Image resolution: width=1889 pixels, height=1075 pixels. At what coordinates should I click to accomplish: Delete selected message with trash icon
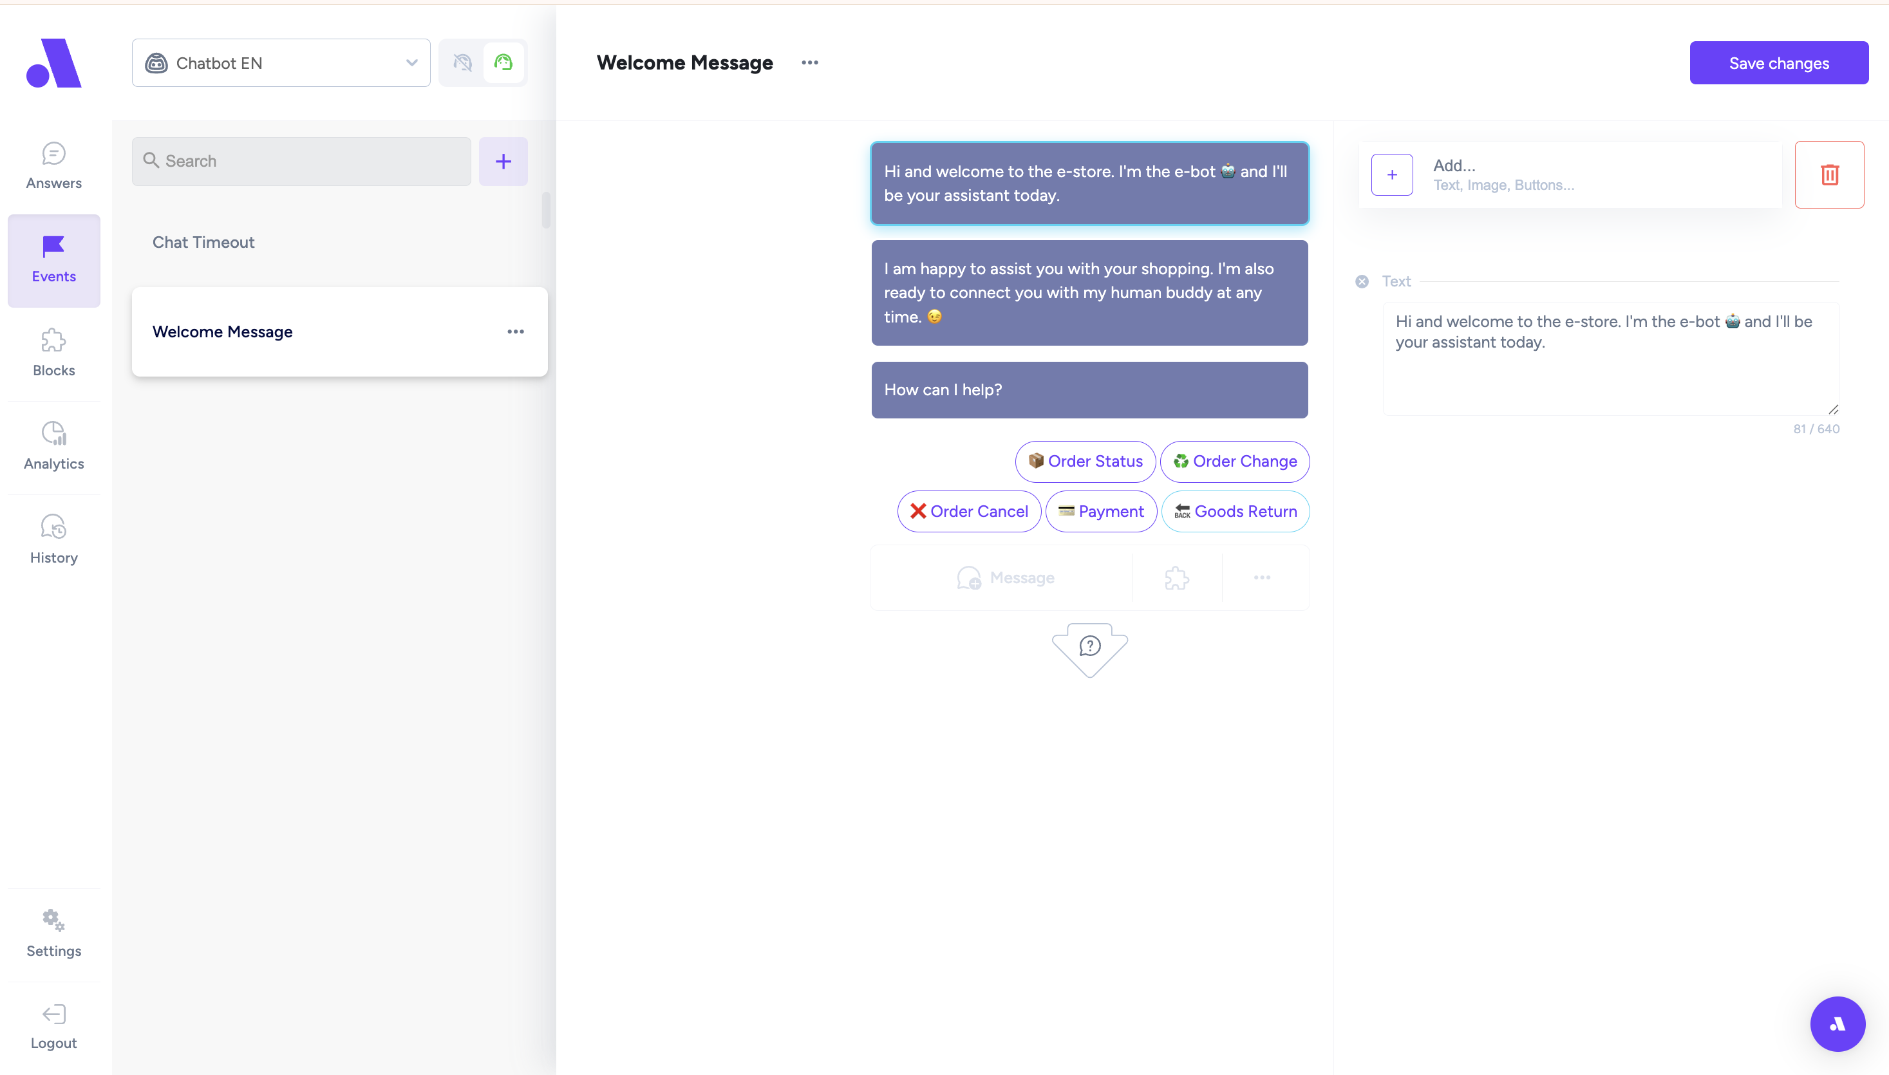click(x=1828, y=175)
